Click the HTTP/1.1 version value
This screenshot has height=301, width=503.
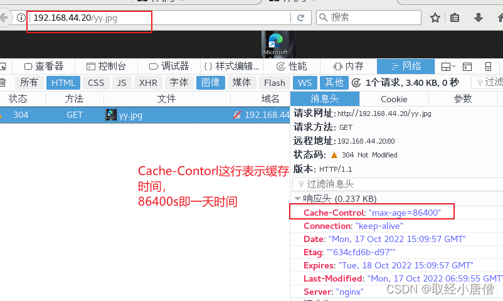(336, 169)
